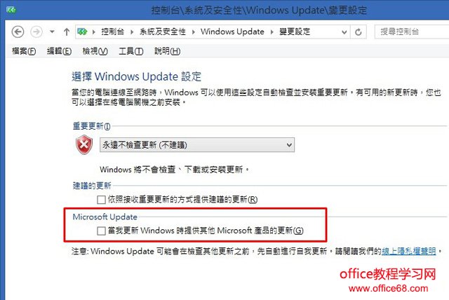Expand the address bar dropdown arrow
Screen dimensions: 449x300
(x=344, y=32)
